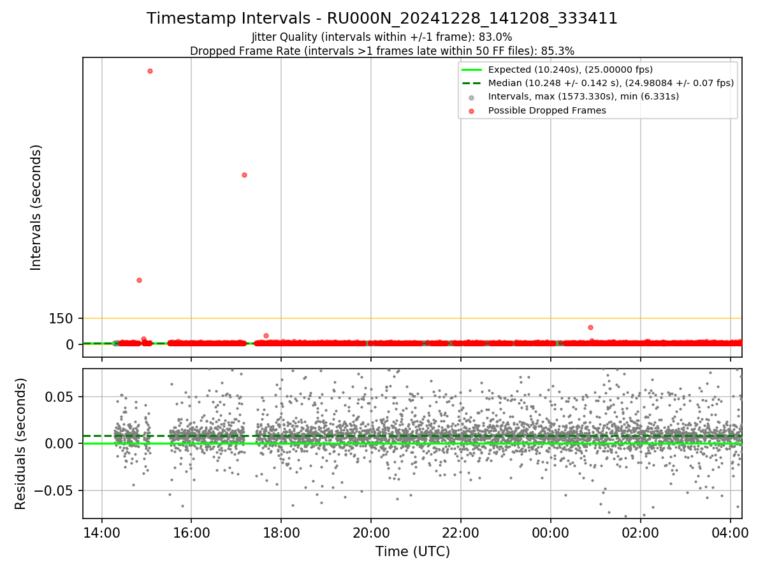Image resolution: width=765 pixels, height=574 pixels.
Task: Click the dashed green Median line legend swatch
Action: tap(472, 83)
